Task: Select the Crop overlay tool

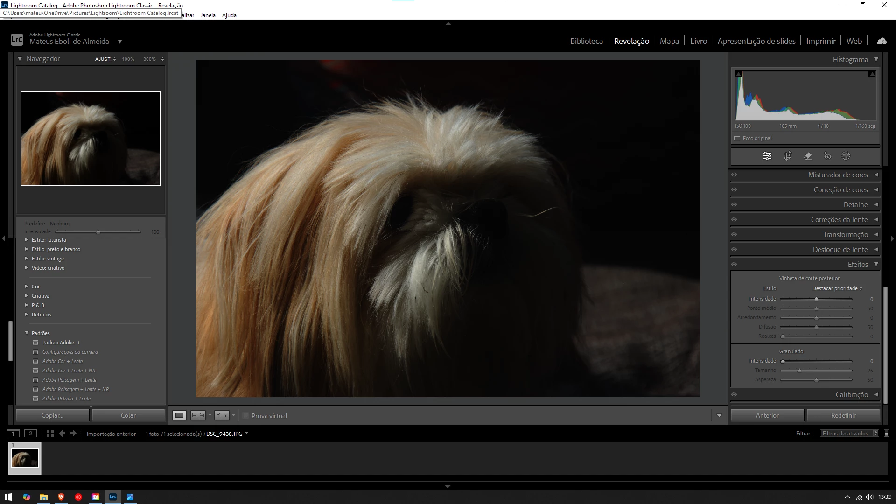Action: coord(788,156)
